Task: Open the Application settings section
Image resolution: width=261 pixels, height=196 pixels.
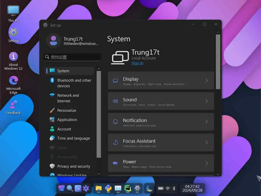Action: click(69, 120)
